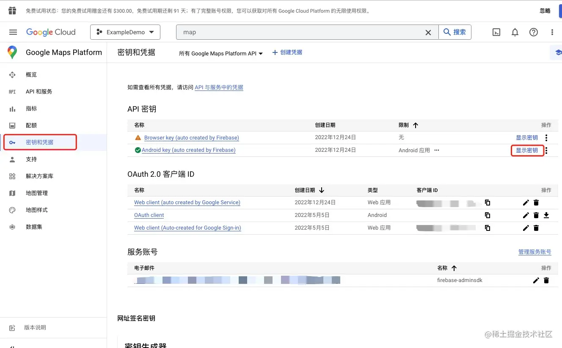The height and width of the screenshot is (348, 562).
Task: Open Web client (Auto-created for Google Sign-in) link
Action: 187,228
